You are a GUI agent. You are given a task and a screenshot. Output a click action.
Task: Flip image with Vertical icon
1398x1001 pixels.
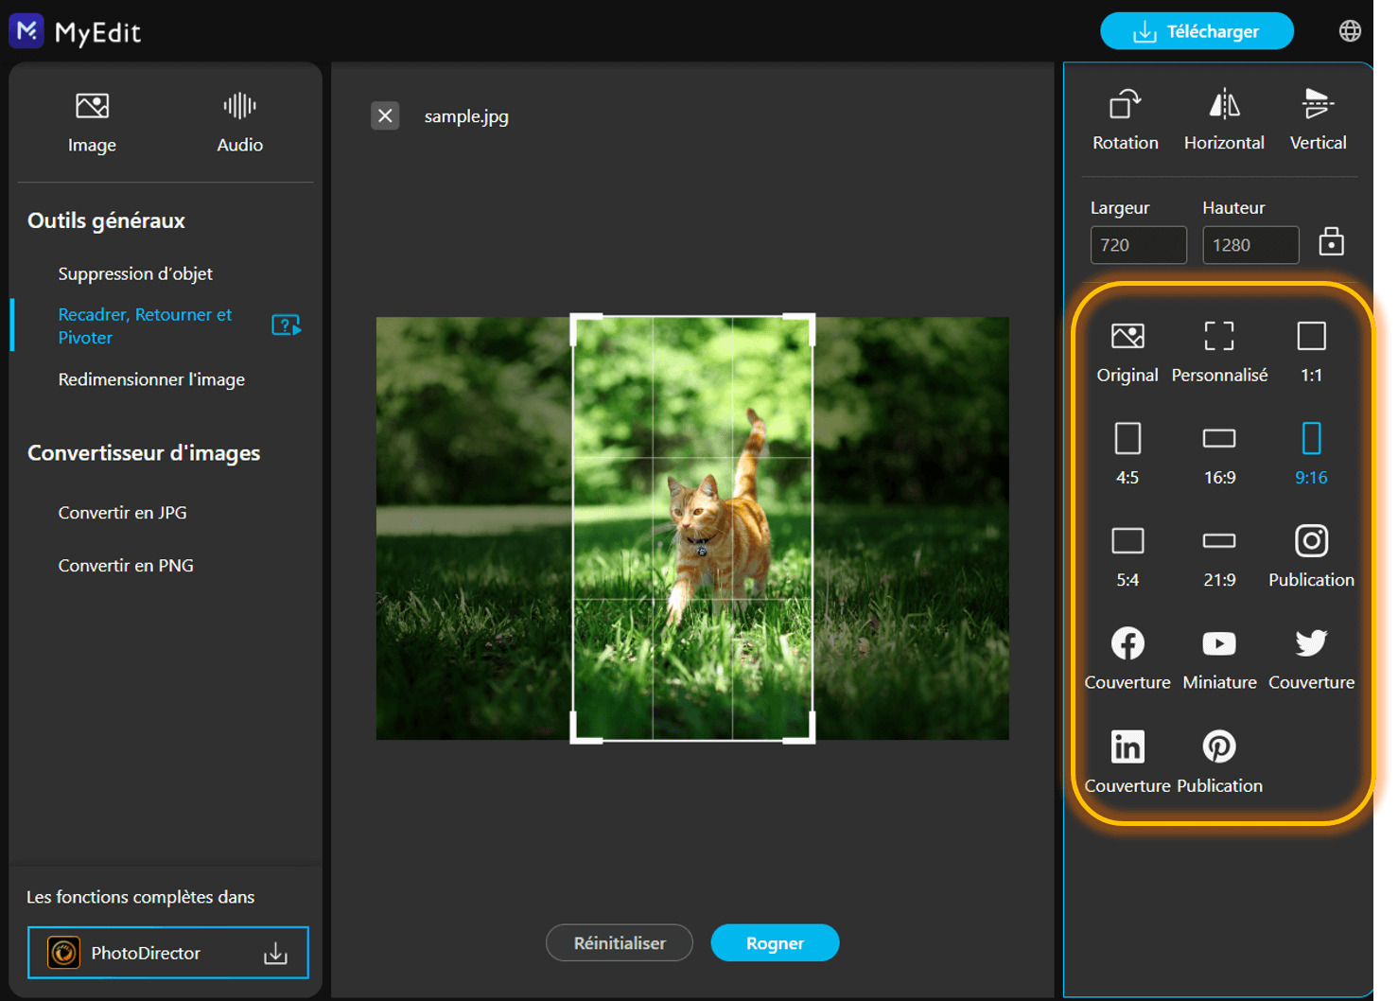tap(1318, 120)
